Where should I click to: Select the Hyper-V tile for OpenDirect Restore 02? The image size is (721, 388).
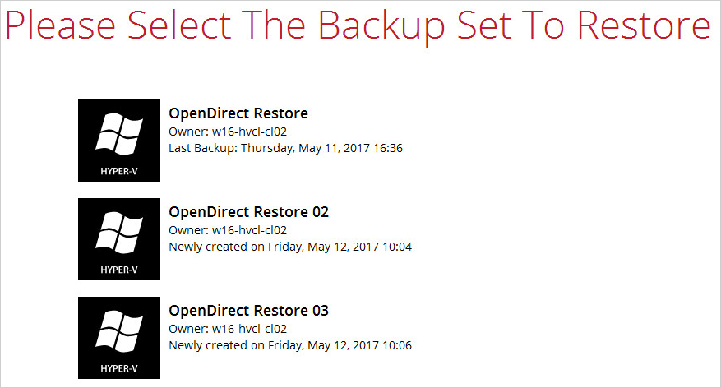[119, 239]
